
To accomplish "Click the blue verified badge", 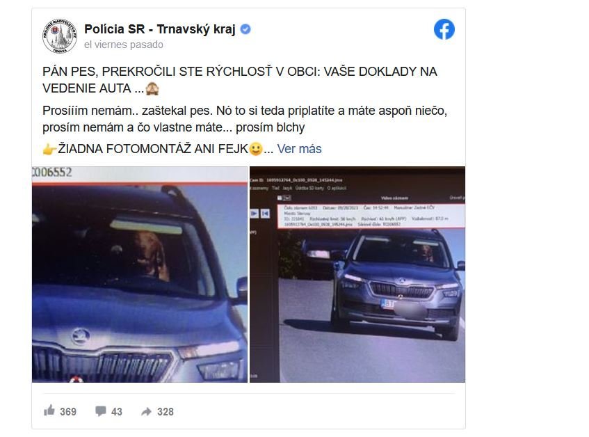I will 245,29.
